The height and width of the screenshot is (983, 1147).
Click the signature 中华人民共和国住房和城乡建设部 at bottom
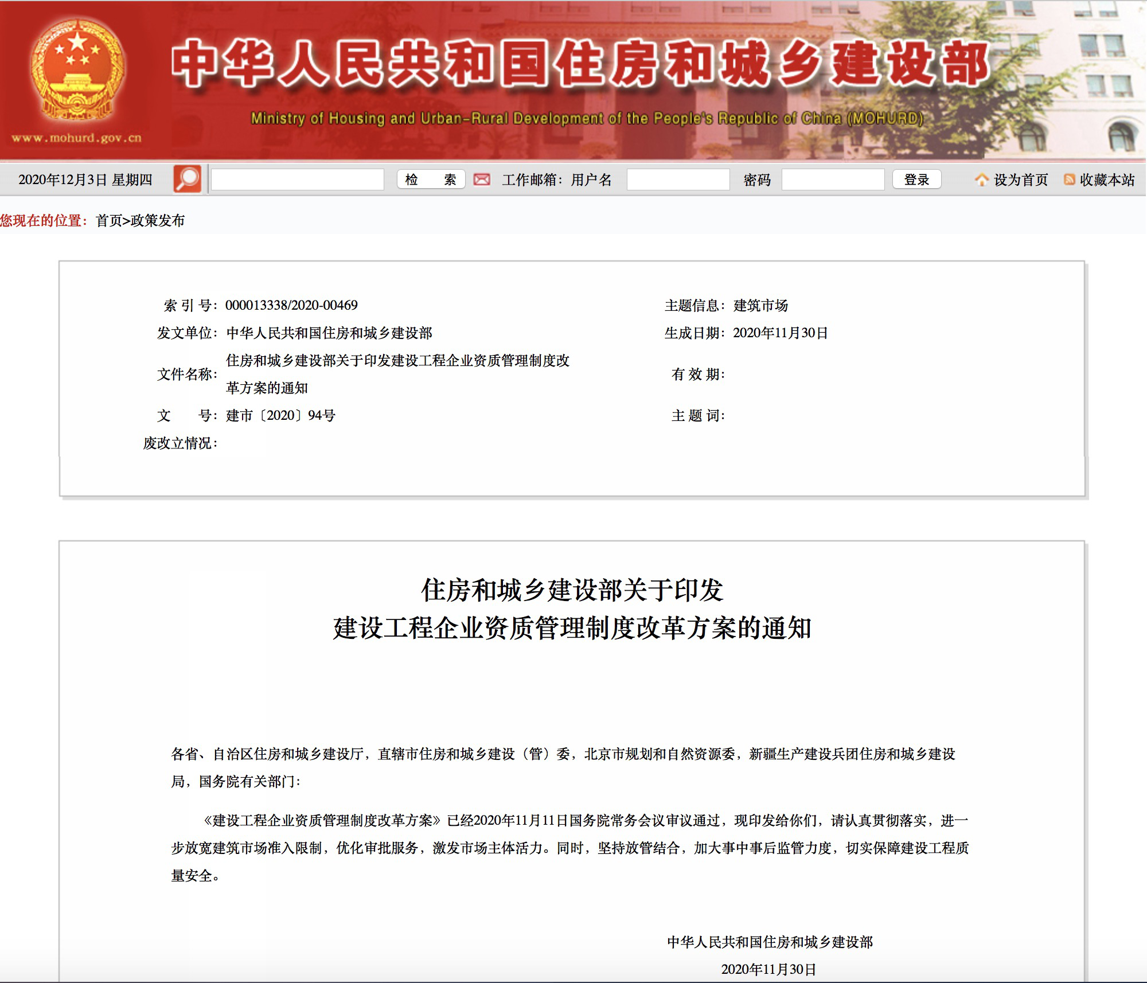click(x=770, y=942)
